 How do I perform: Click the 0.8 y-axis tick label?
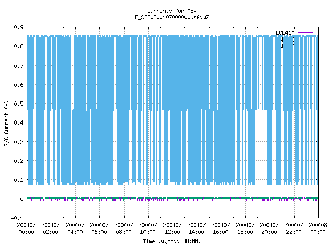coord(18,46)
